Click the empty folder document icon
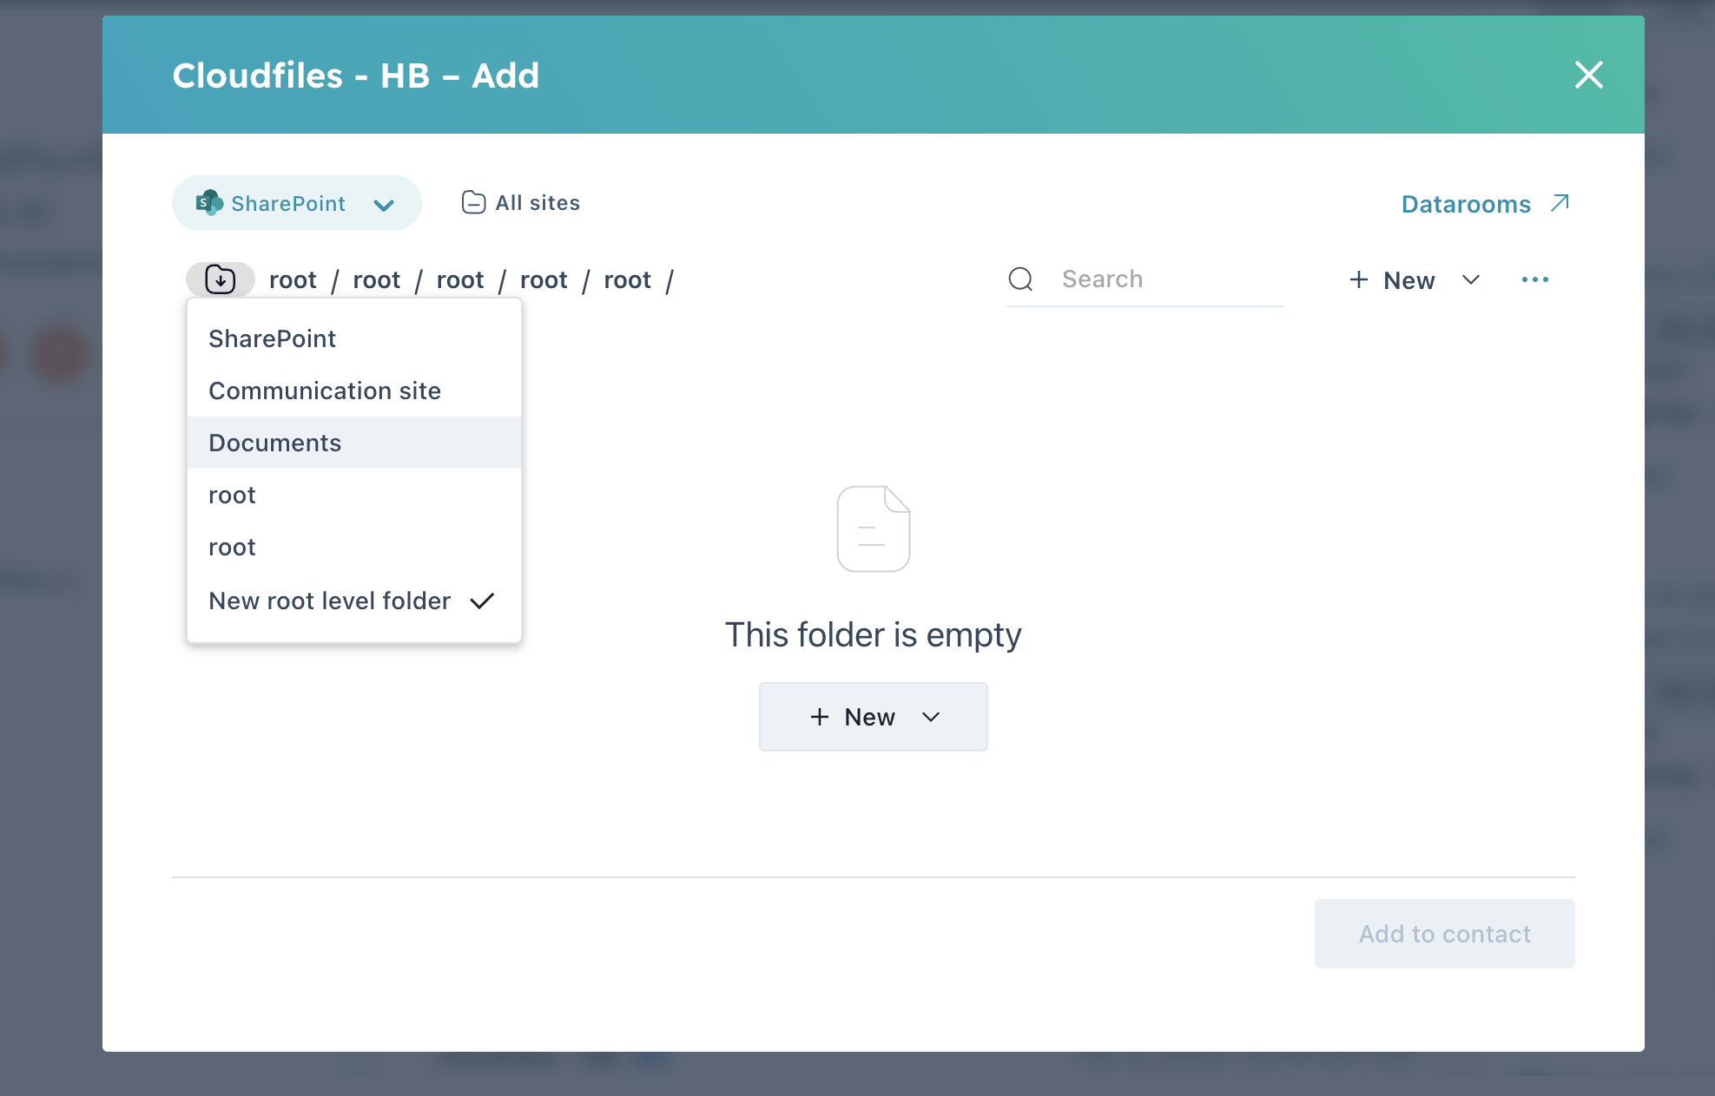 [873, 528]
